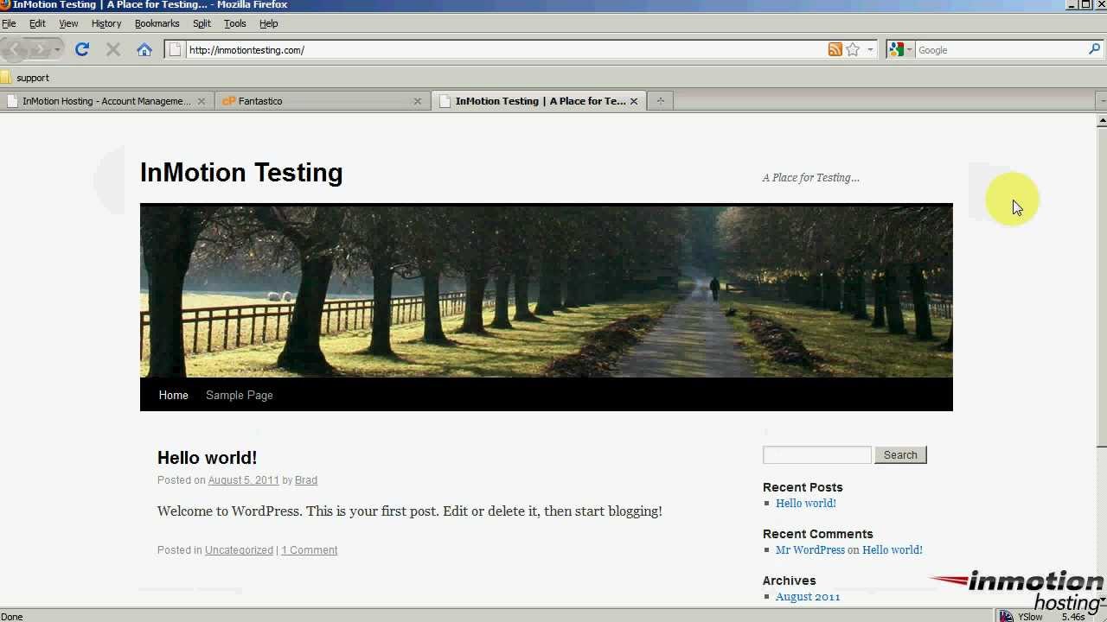Viewport: 1107px width, 622px height.
Task: Switch to InMotion Hosting Account Management tab
Action: (x=106, y=101)
